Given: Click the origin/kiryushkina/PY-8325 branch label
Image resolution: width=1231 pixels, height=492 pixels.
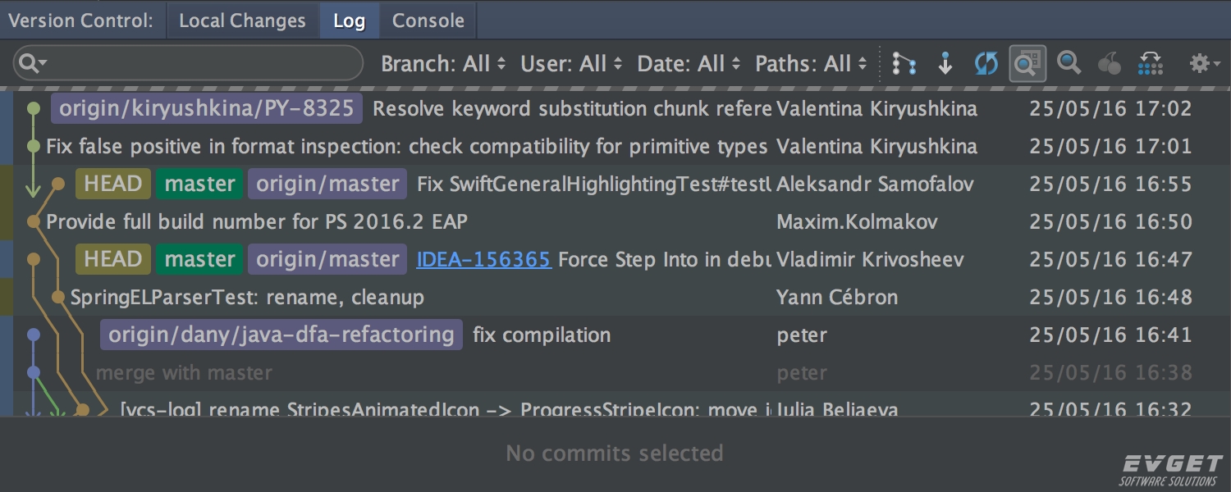Looking at the screenshot, I should coord(207,108).
